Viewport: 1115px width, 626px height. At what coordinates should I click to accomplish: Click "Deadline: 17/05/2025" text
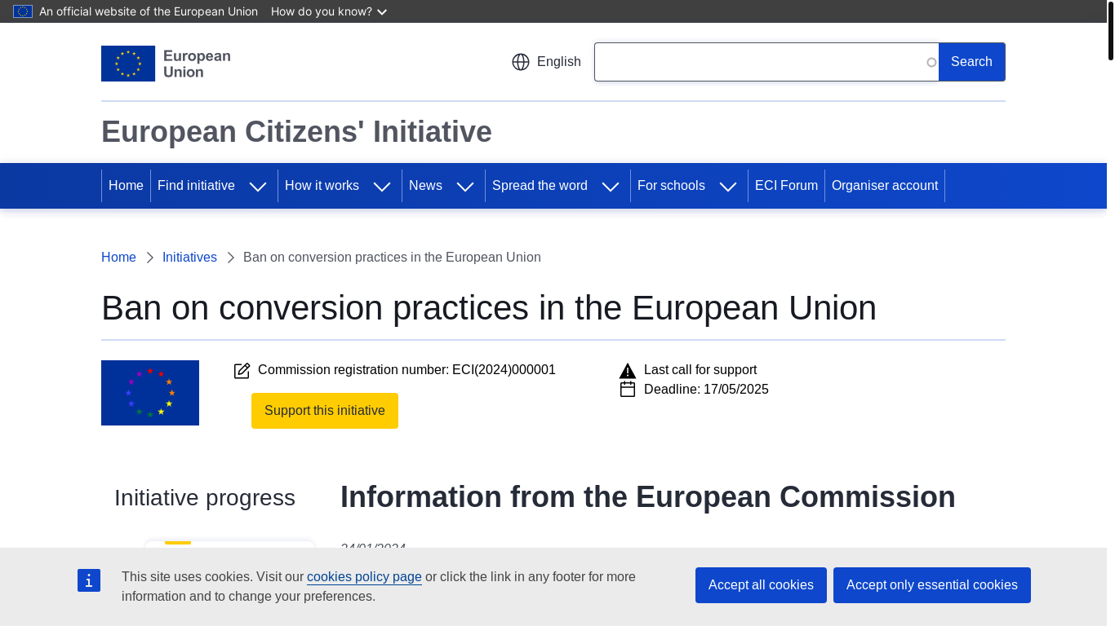pyautogui.click(x=706, y=390)
